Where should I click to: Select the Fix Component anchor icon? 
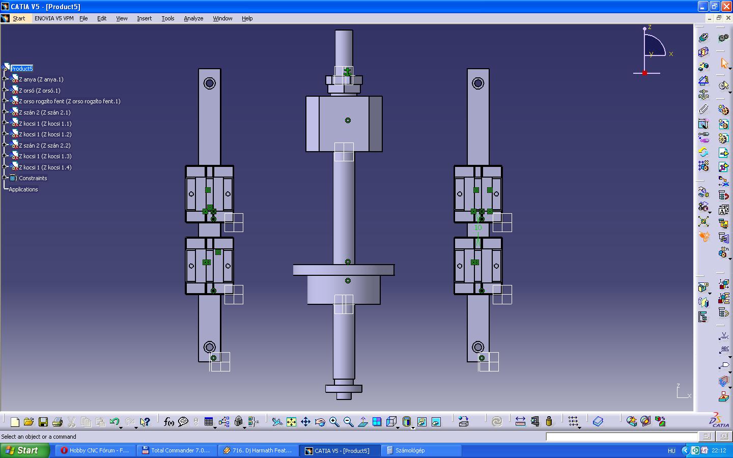(703, 95)
